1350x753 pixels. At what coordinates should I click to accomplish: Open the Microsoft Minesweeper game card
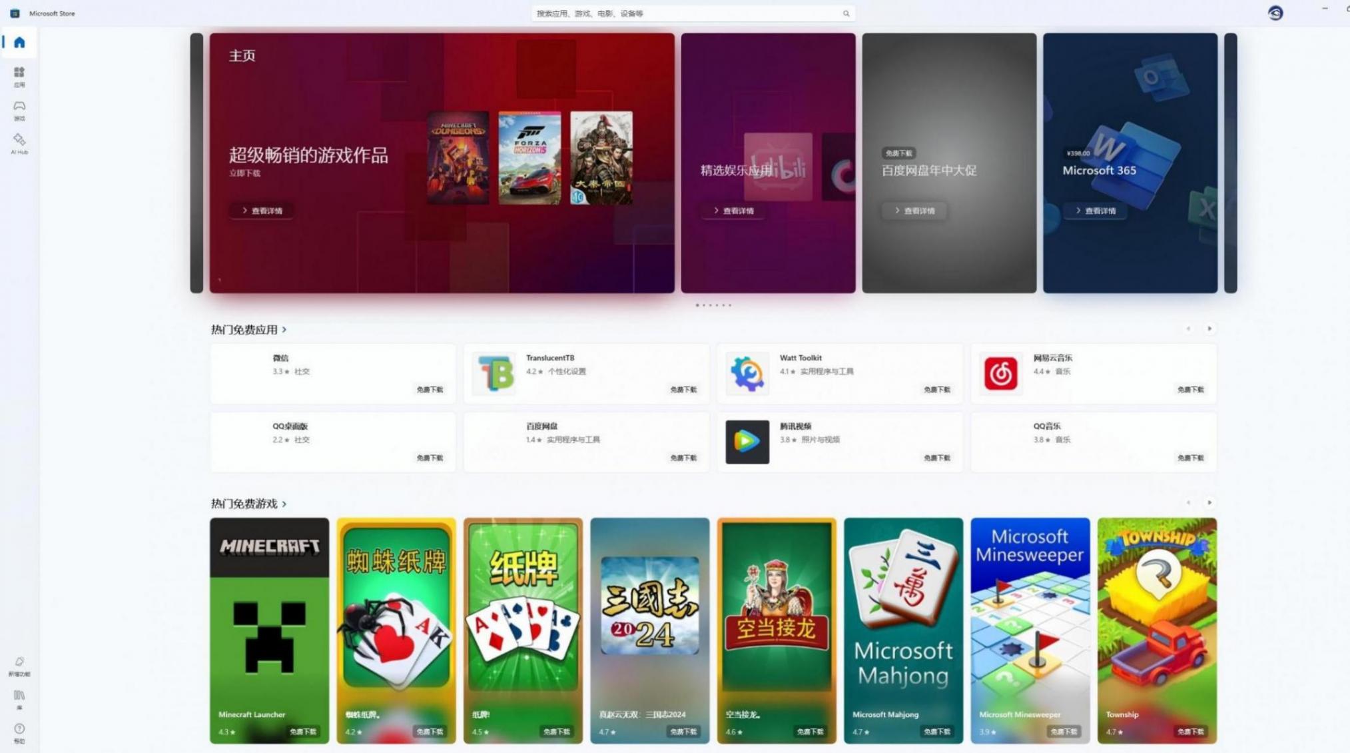[1030, 630]
